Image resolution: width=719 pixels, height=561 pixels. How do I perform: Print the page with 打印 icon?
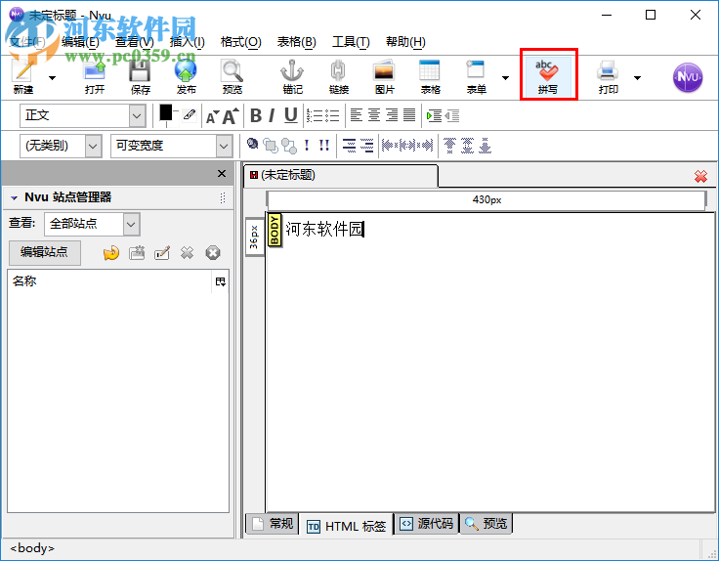[609, 76]
